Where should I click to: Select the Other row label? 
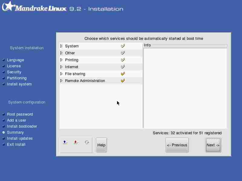(70, 53)
